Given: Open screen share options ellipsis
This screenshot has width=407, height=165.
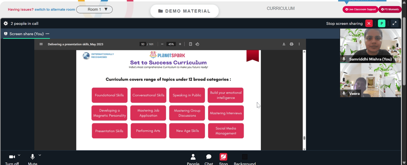Looking at the screenshot, I should click(x=48, y=34).
